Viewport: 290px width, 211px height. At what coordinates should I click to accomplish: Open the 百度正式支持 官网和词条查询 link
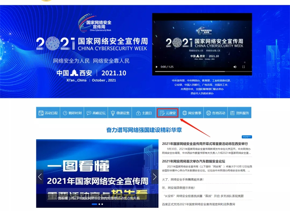[198, 204]
